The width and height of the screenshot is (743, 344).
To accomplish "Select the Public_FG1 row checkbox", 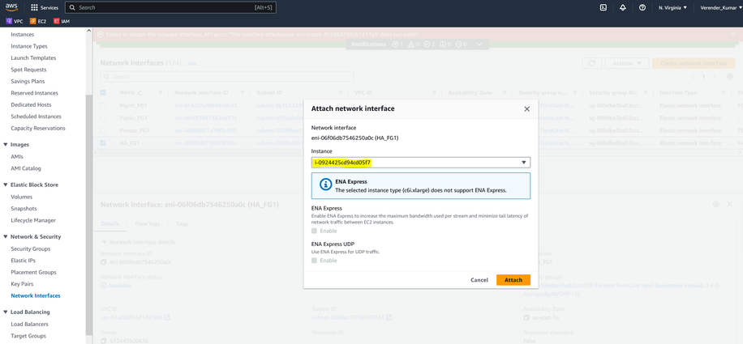I will pyautogui.click(x=103, y=117).
